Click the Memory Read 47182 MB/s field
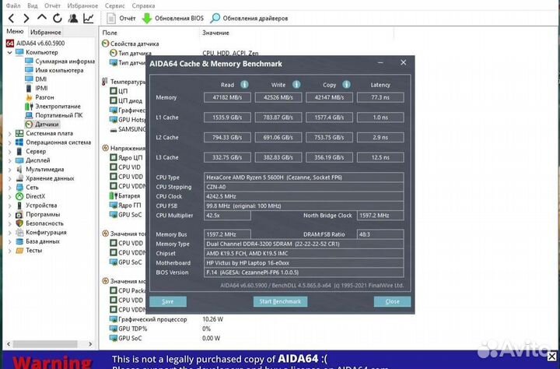Image resolution: width=560 pixels, height=369 pixels. 227,97
